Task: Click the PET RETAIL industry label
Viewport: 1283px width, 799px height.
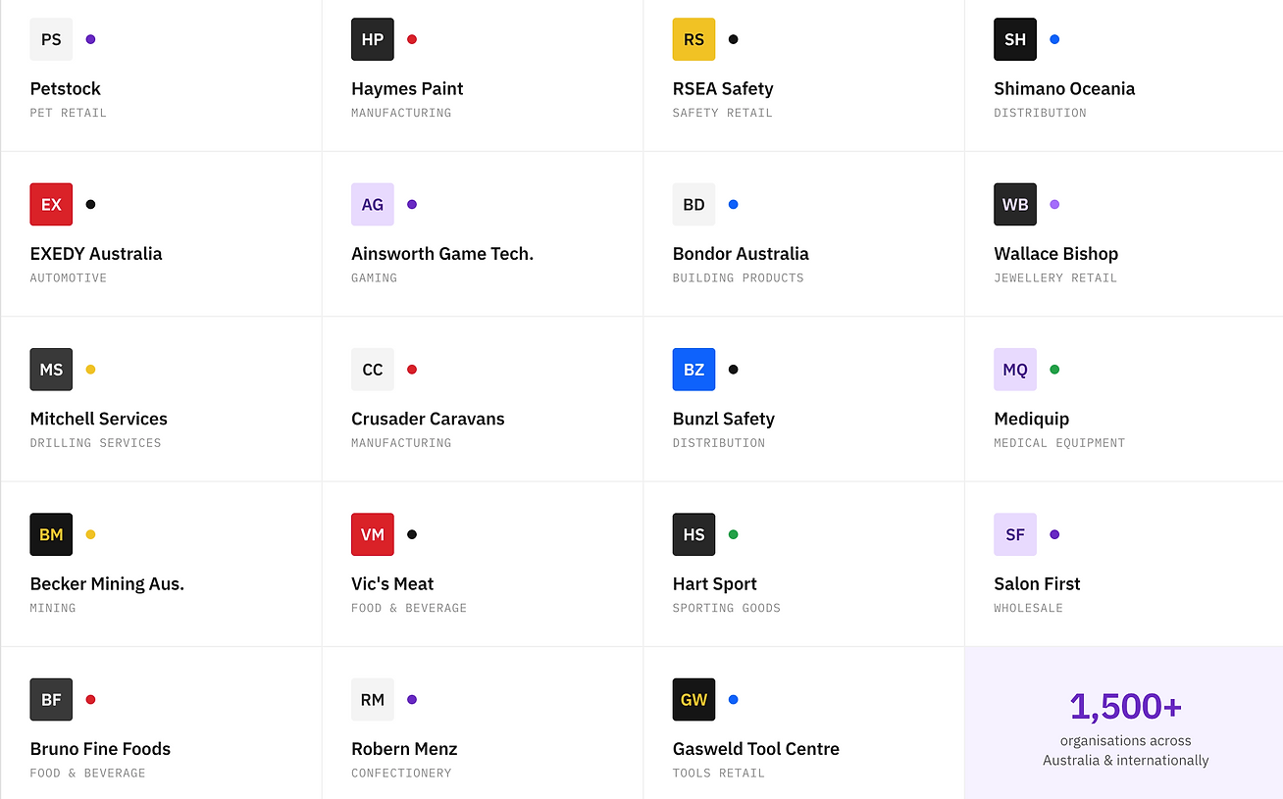Action: [x=69, y=113]
